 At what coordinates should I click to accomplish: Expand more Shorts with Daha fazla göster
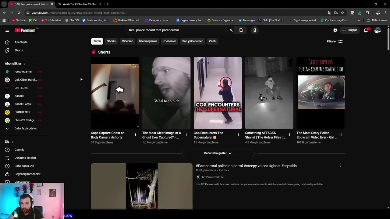(x=218, y=153)
